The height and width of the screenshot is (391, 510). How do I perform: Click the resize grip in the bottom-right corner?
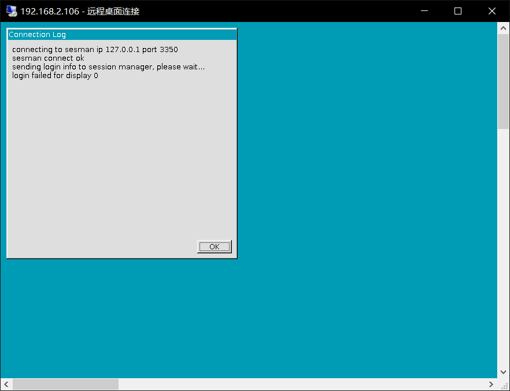506,386
